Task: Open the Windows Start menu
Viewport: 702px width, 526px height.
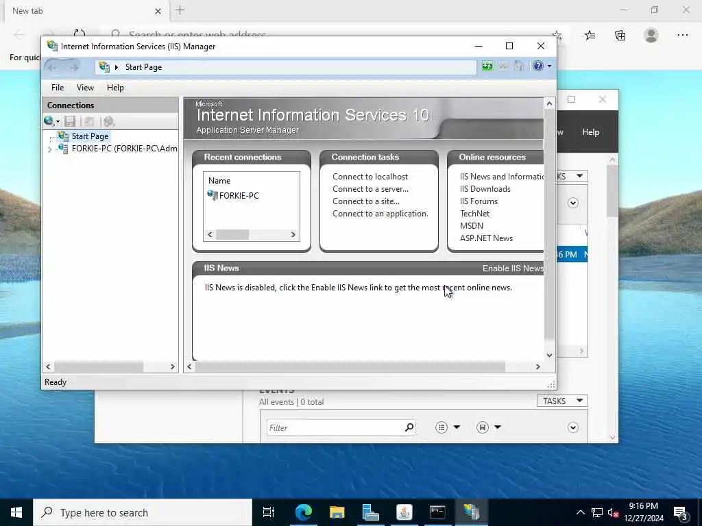Action: [x=16, y=512]
